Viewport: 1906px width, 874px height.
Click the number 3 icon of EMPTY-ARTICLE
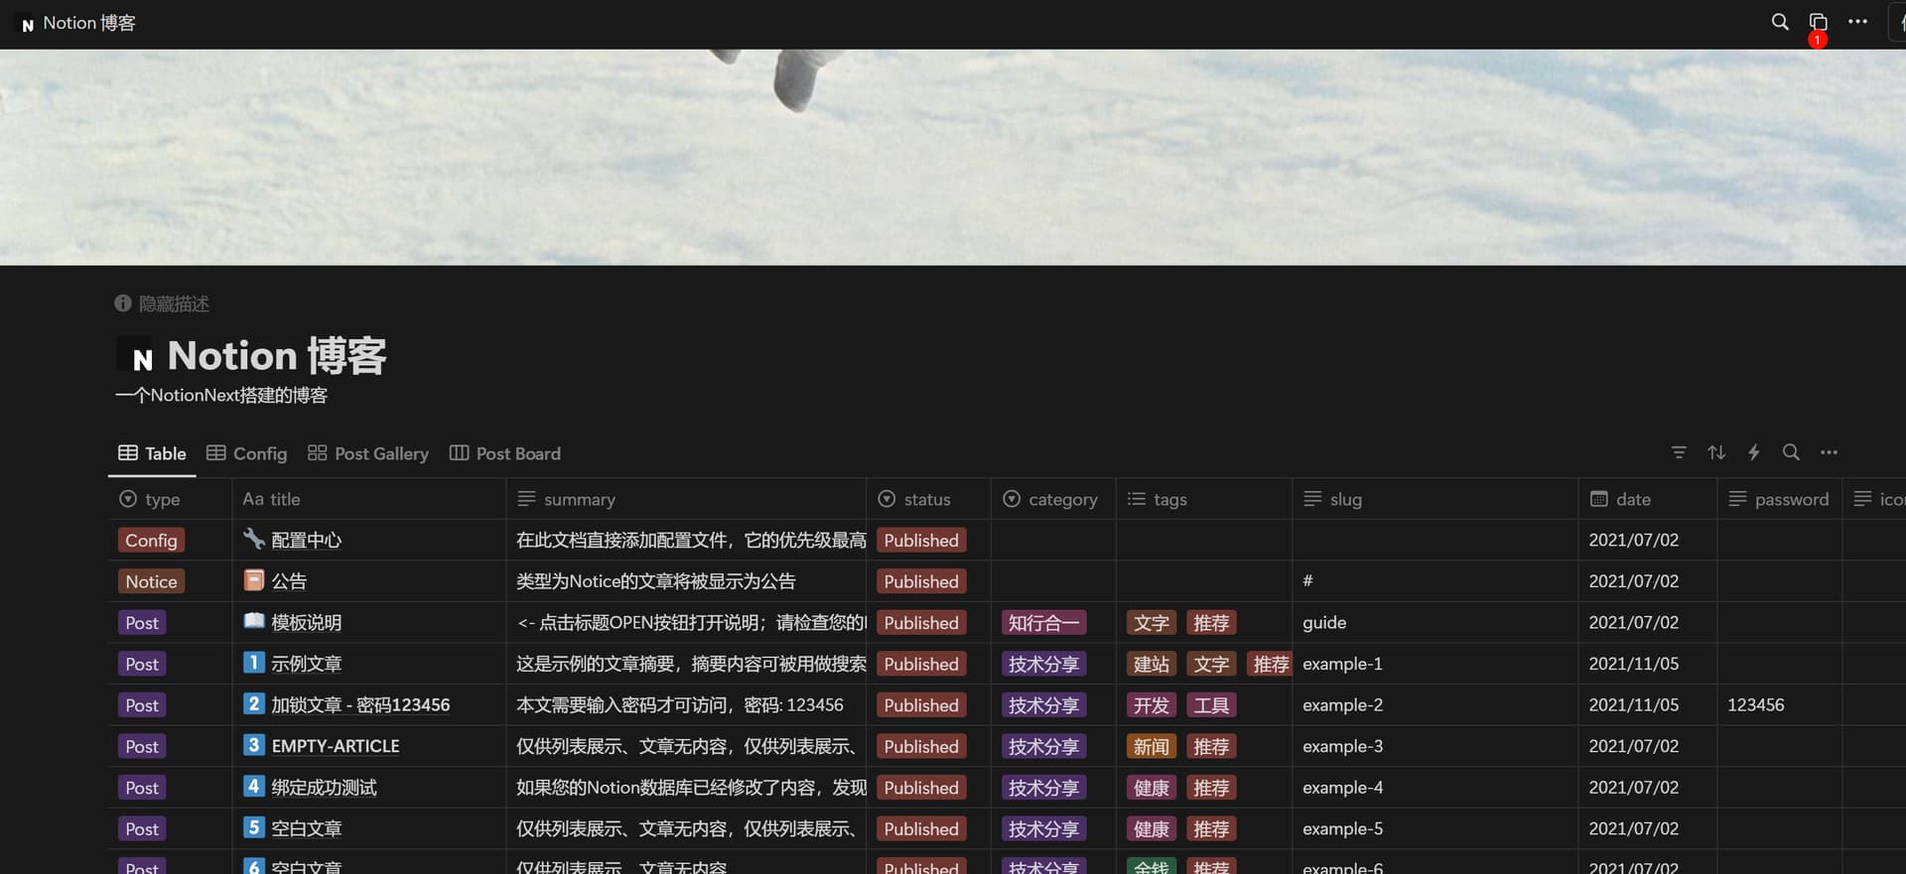click(254, 745)
